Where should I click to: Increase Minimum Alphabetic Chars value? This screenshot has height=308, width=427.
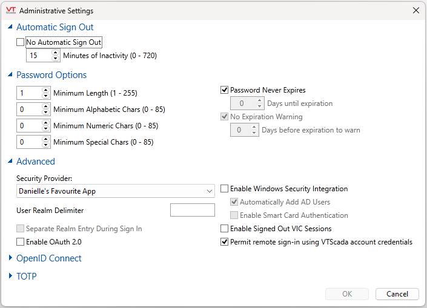(46, 106)
